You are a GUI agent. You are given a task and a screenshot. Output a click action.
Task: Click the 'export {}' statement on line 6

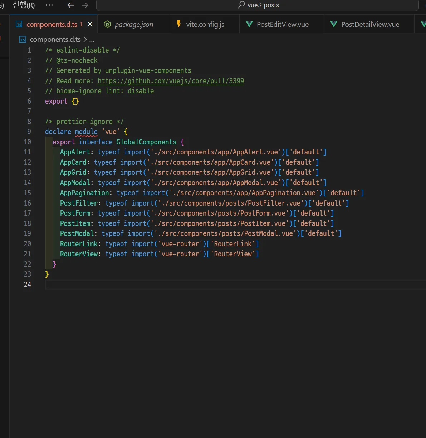click(x=62, y=101)
